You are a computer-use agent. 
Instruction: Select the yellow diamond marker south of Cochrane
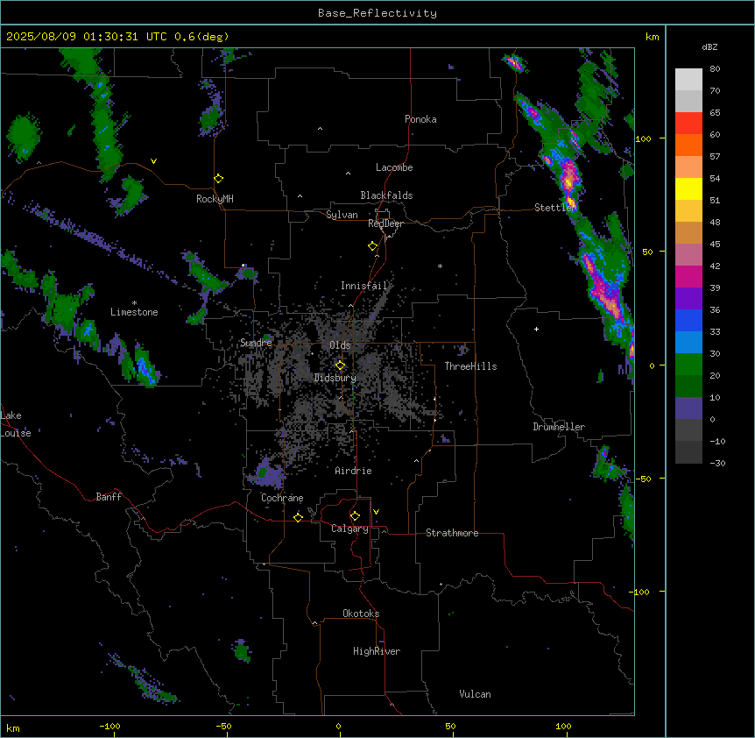[299, 517]
